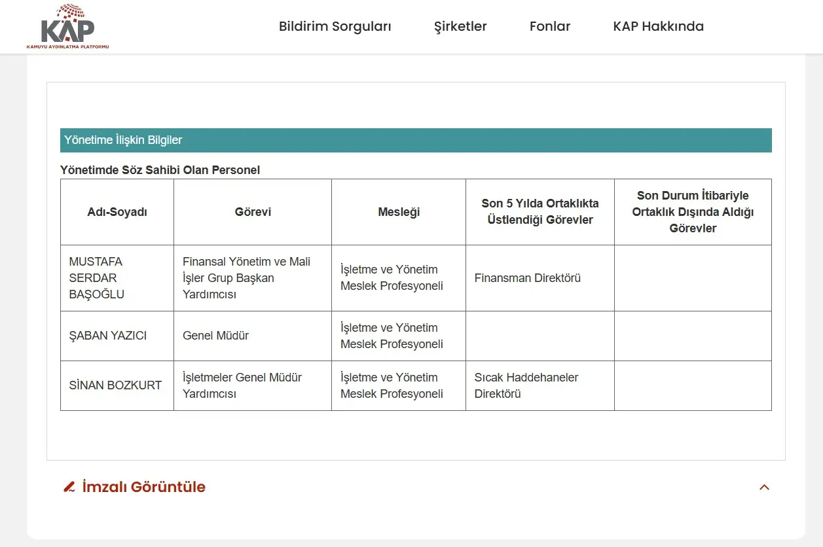Click the Sıcak Haddehaneler Direktörü cell
The image size is (823, 547).
pyautogui.click(x=540, y=385)
